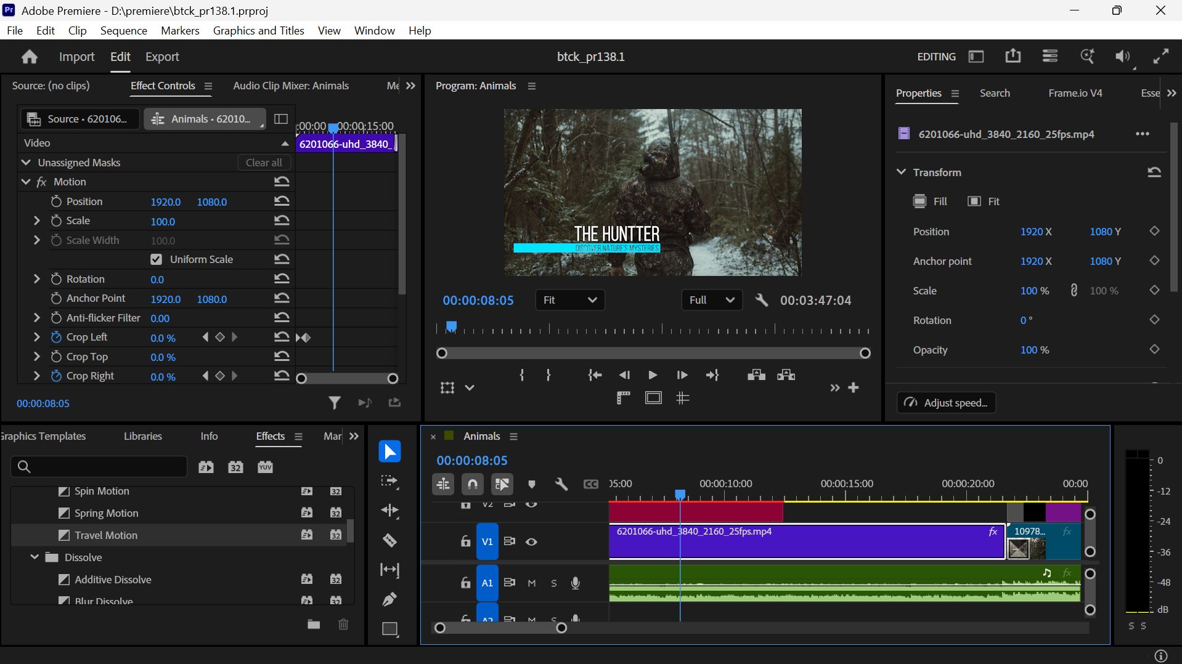Open program monitor settings wrench
The height and width of the screenshot is (664, 1182).
tap(761, 300)
